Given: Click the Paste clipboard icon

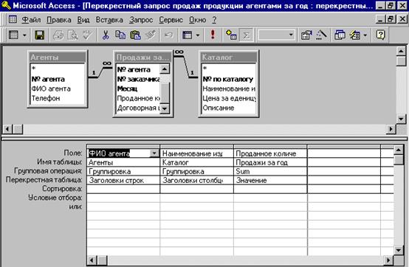Looking at the screenshot, I should [x=135, y=35].
